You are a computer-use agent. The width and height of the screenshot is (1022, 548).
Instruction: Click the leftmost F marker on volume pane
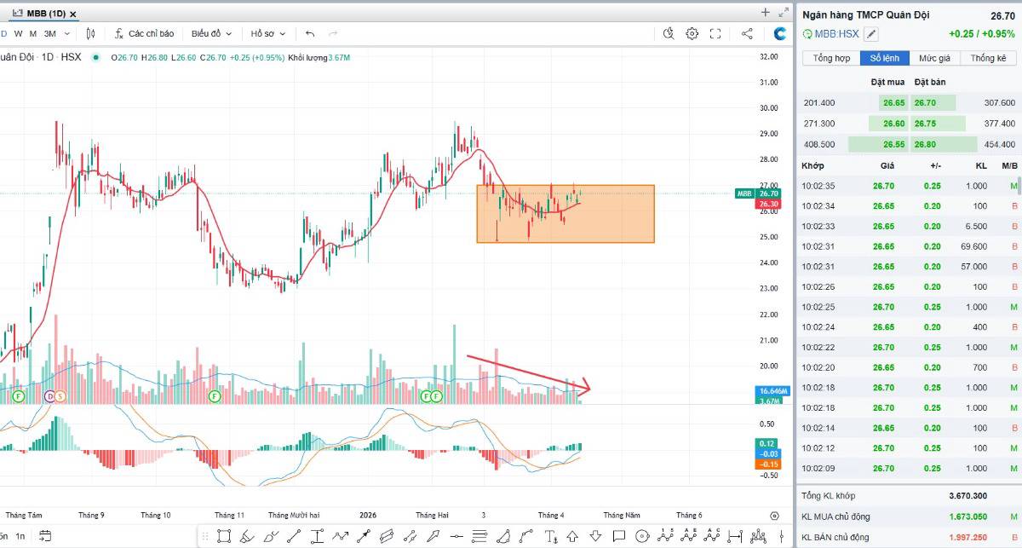18,396
